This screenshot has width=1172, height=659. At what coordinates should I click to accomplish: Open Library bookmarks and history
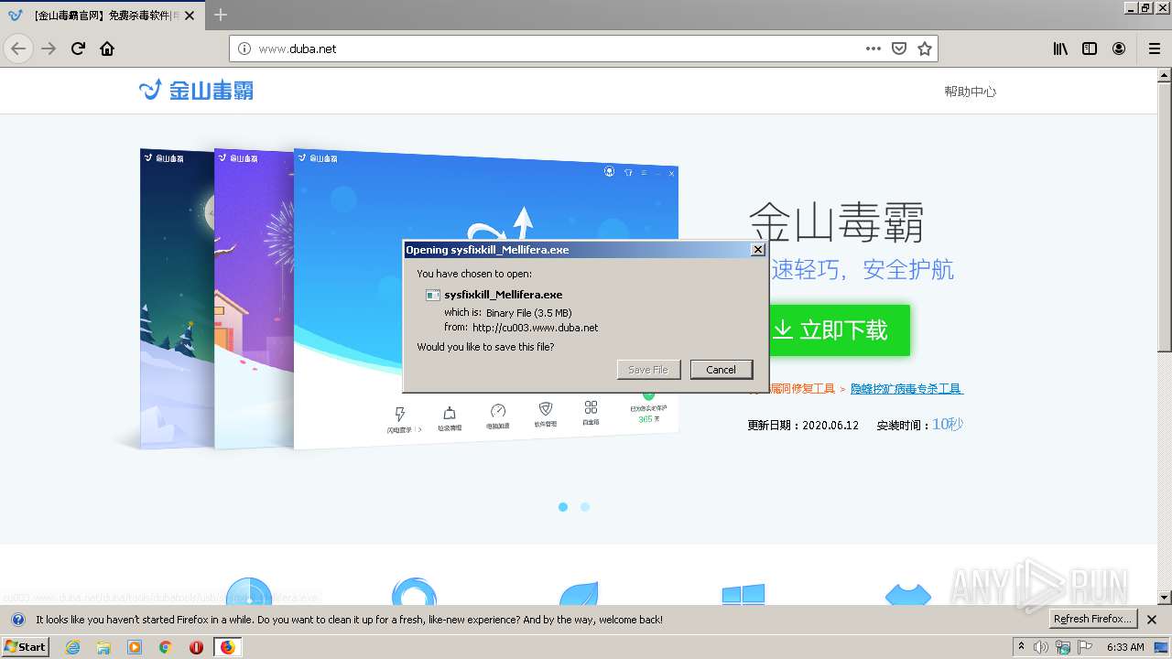coord(1060,49)
